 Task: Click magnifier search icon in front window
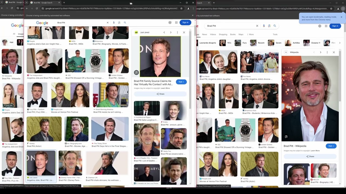tap(125, 23)
